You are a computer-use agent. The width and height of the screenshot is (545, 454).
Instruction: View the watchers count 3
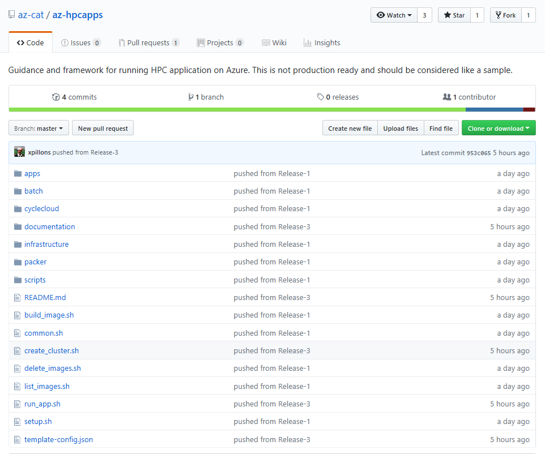click(424, 15)
